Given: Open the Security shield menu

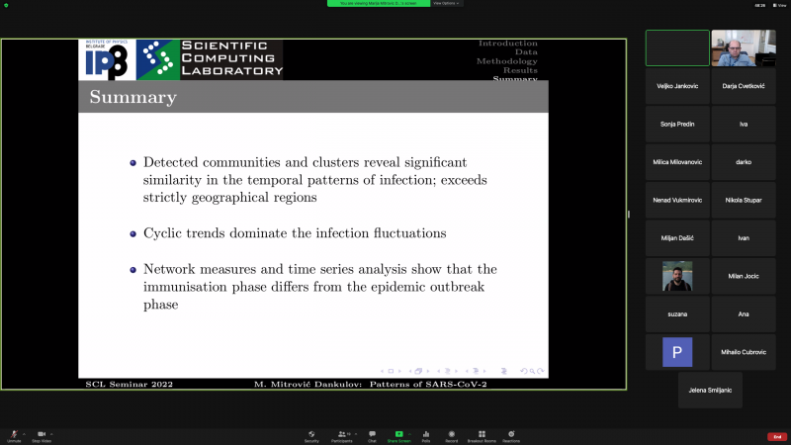Looking at the screenshot, I should 311,436.
